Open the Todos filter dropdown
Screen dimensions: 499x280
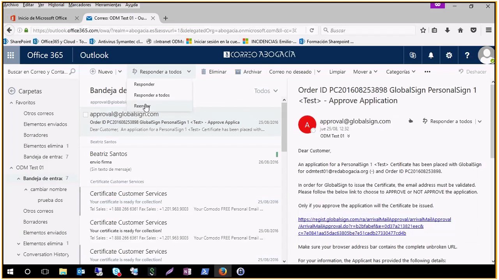point(266,91)
